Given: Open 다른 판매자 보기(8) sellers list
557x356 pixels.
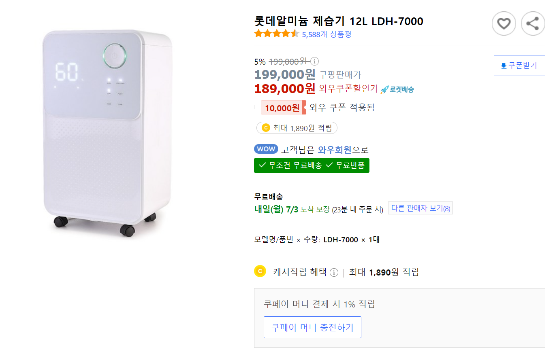Looking at the screenshot, I should click(x=420, y=208).
